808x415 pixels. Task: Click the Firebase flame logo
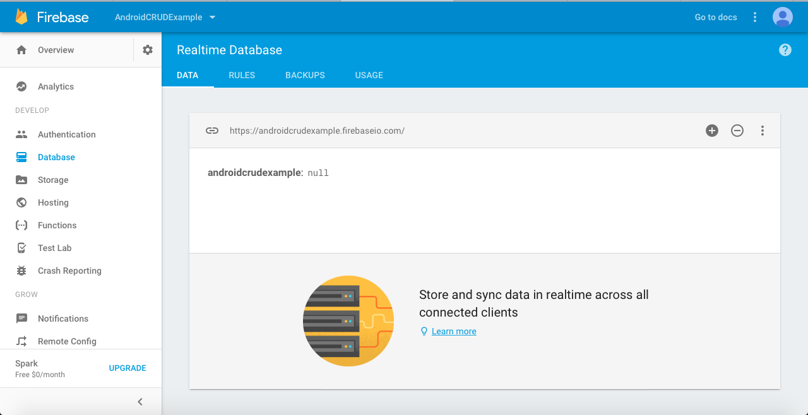(21, 17)
